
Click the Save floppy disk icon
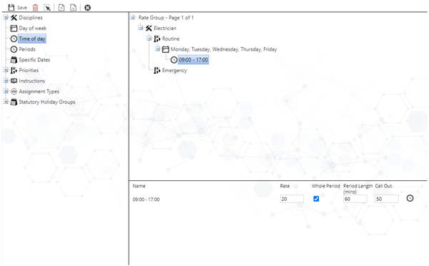click(11, 7)
